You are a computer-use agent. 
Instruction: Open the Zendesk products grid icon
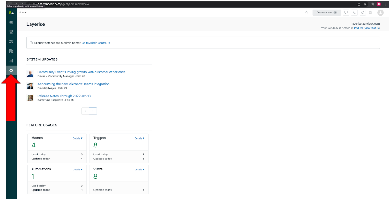371,13
